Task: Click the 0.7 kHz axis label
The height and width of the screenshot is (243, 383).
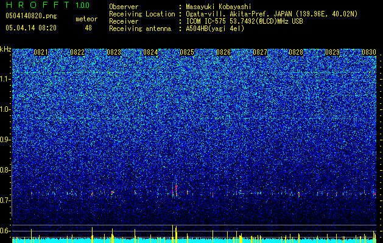Action: 5,200
